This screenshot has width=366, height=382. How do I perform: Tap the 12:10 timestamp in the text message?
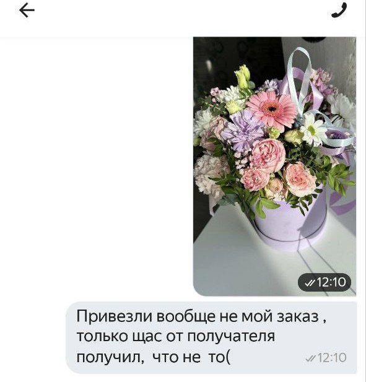[332, 358]
